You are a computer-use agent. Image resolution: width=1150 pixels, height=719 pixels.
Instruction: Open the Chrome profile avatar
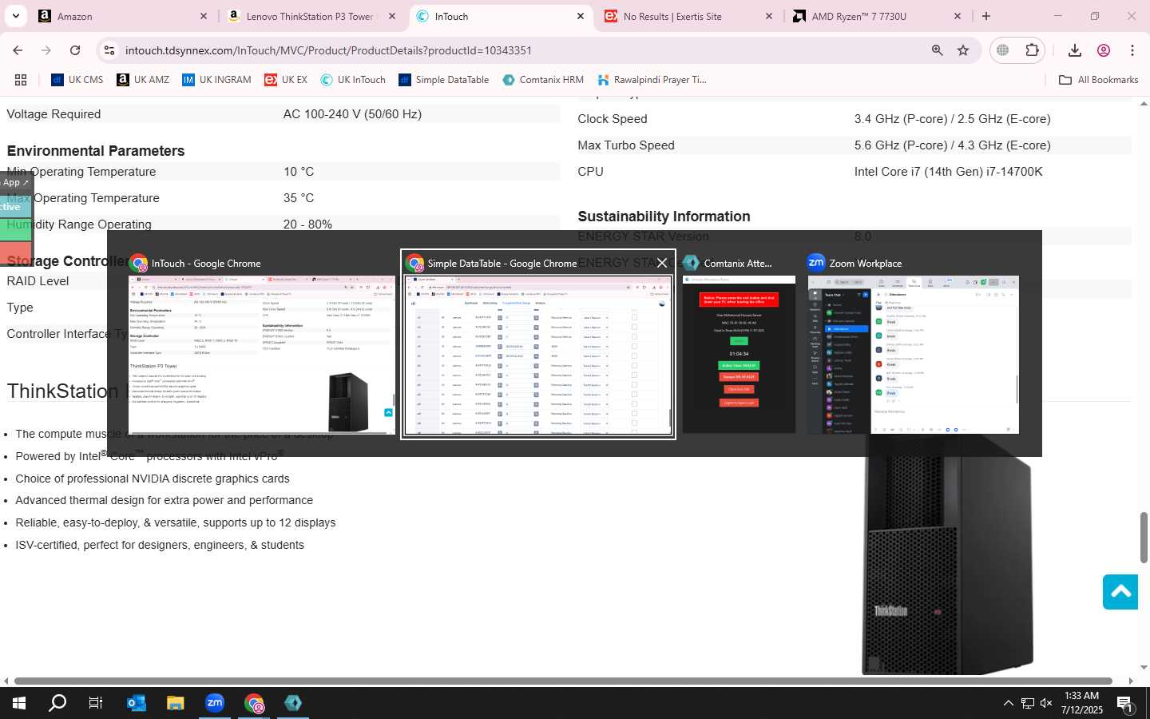[1104, 50]
